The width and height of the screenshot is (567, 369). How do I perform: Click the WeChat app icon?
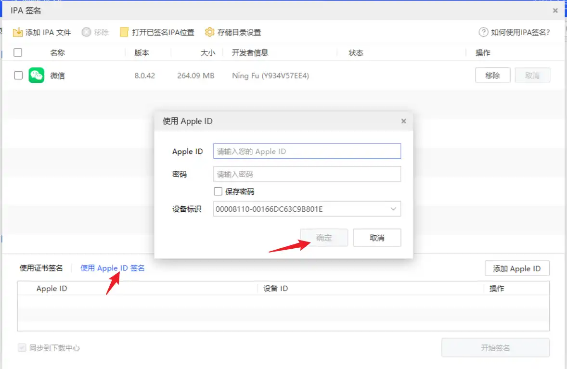(37, 76)
